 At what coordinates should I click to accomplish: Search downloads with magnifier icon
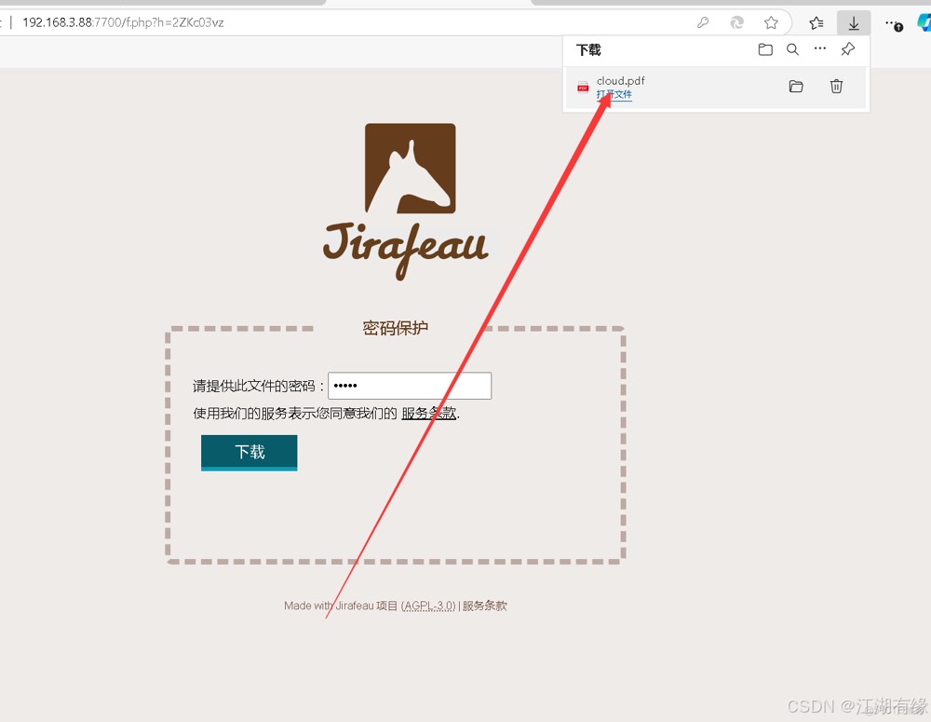(x=792, y=49)
